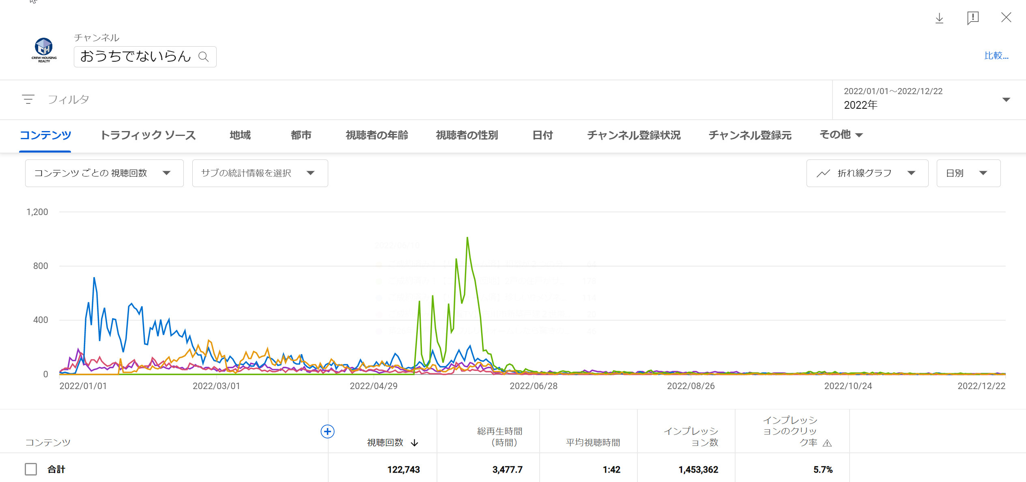Click the search magnifier in the channel field
Image resolution: width=1026 pixels, height=482 pixels.
coord(204,56)
